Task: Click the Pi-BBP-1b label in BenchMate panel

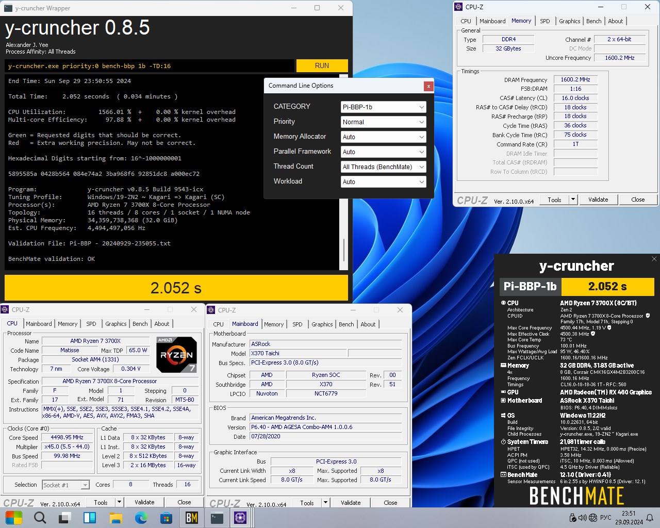Action: coord(530,287)
